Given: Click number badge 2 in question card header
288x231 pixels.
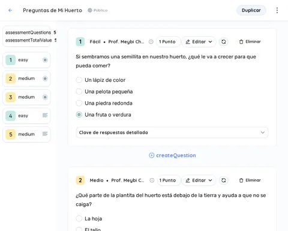Looking at the screenshot, I should pos(80,180).
